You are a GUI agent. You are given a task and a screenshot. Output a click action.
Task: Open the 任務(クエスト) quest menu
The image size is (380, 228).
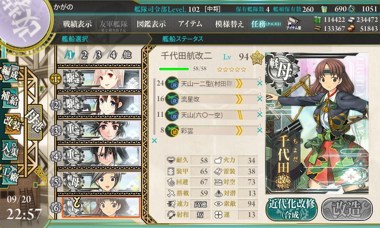pyautogui.click(x=266, y=24)
